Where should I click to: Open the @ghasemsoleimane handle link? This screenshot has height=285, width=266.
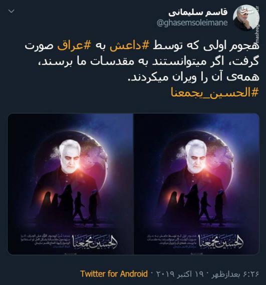pos(192,23)
